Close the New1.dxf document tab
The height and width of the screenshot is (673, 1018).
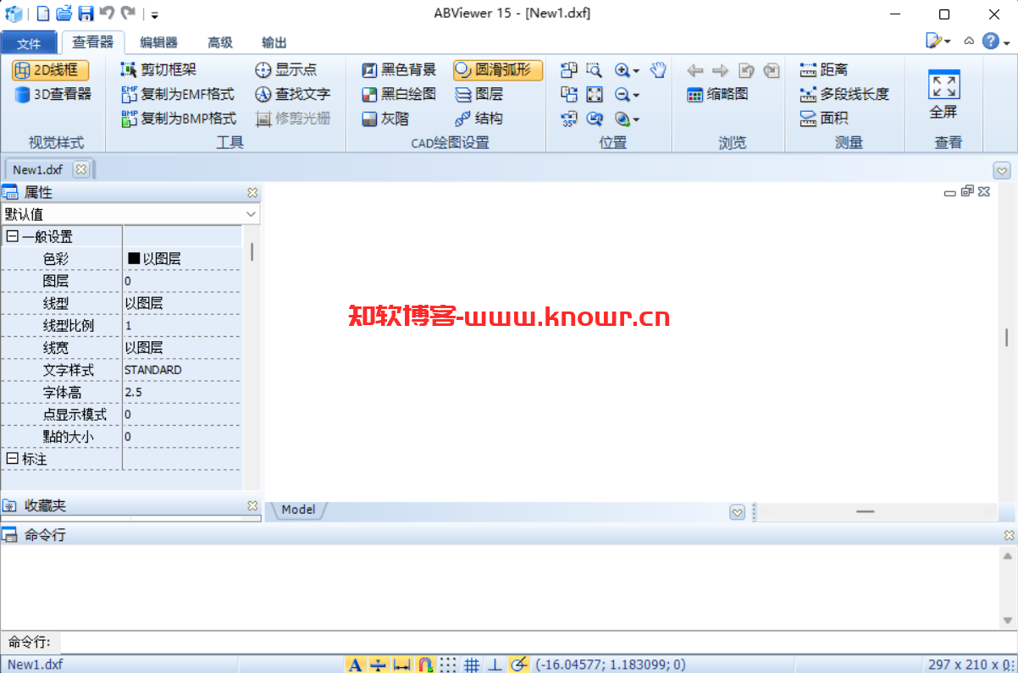(80, 169)
